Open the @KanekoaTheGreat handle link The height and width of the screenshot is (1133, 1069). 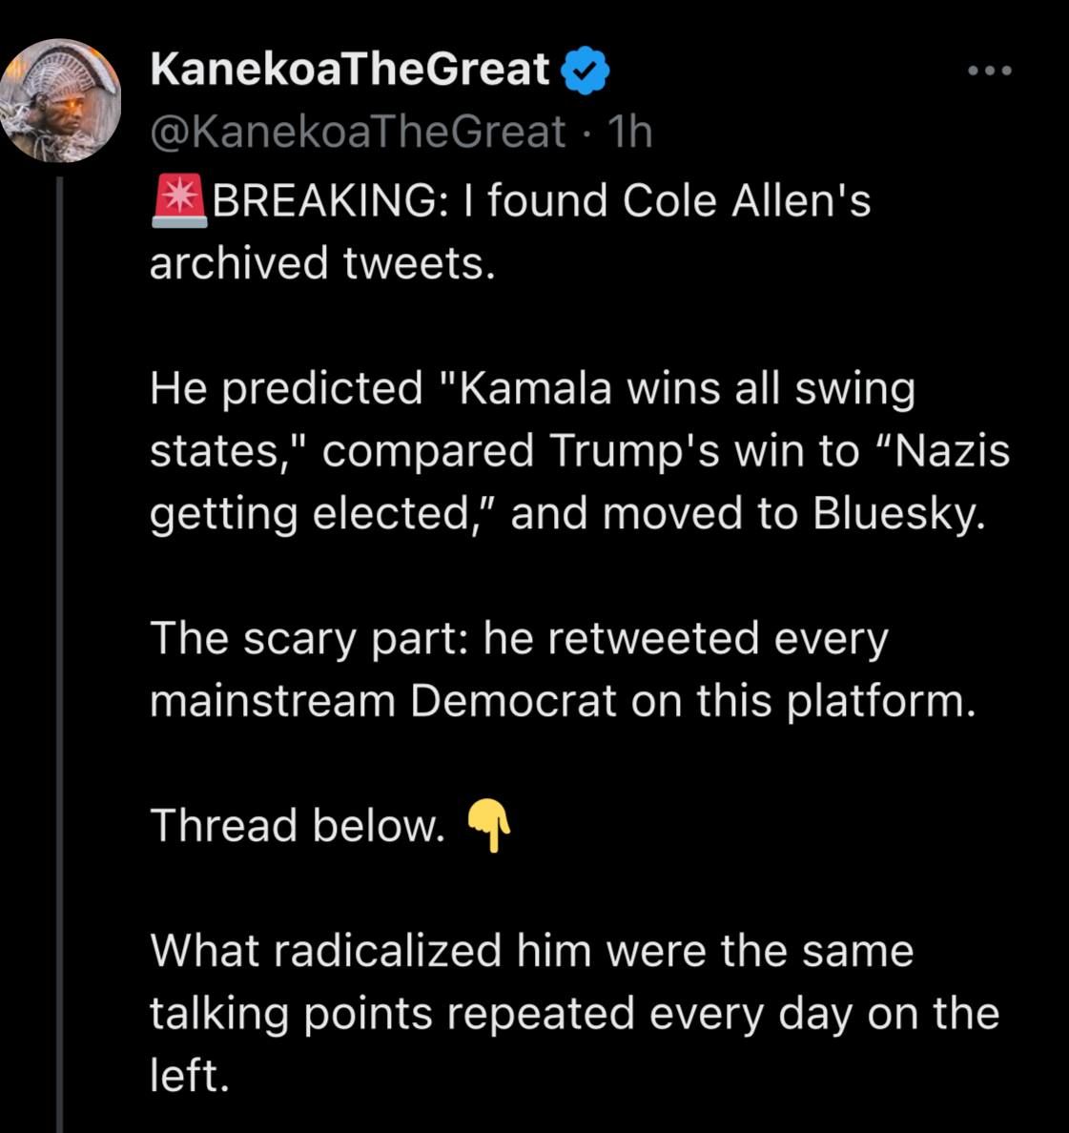(358, 132)
